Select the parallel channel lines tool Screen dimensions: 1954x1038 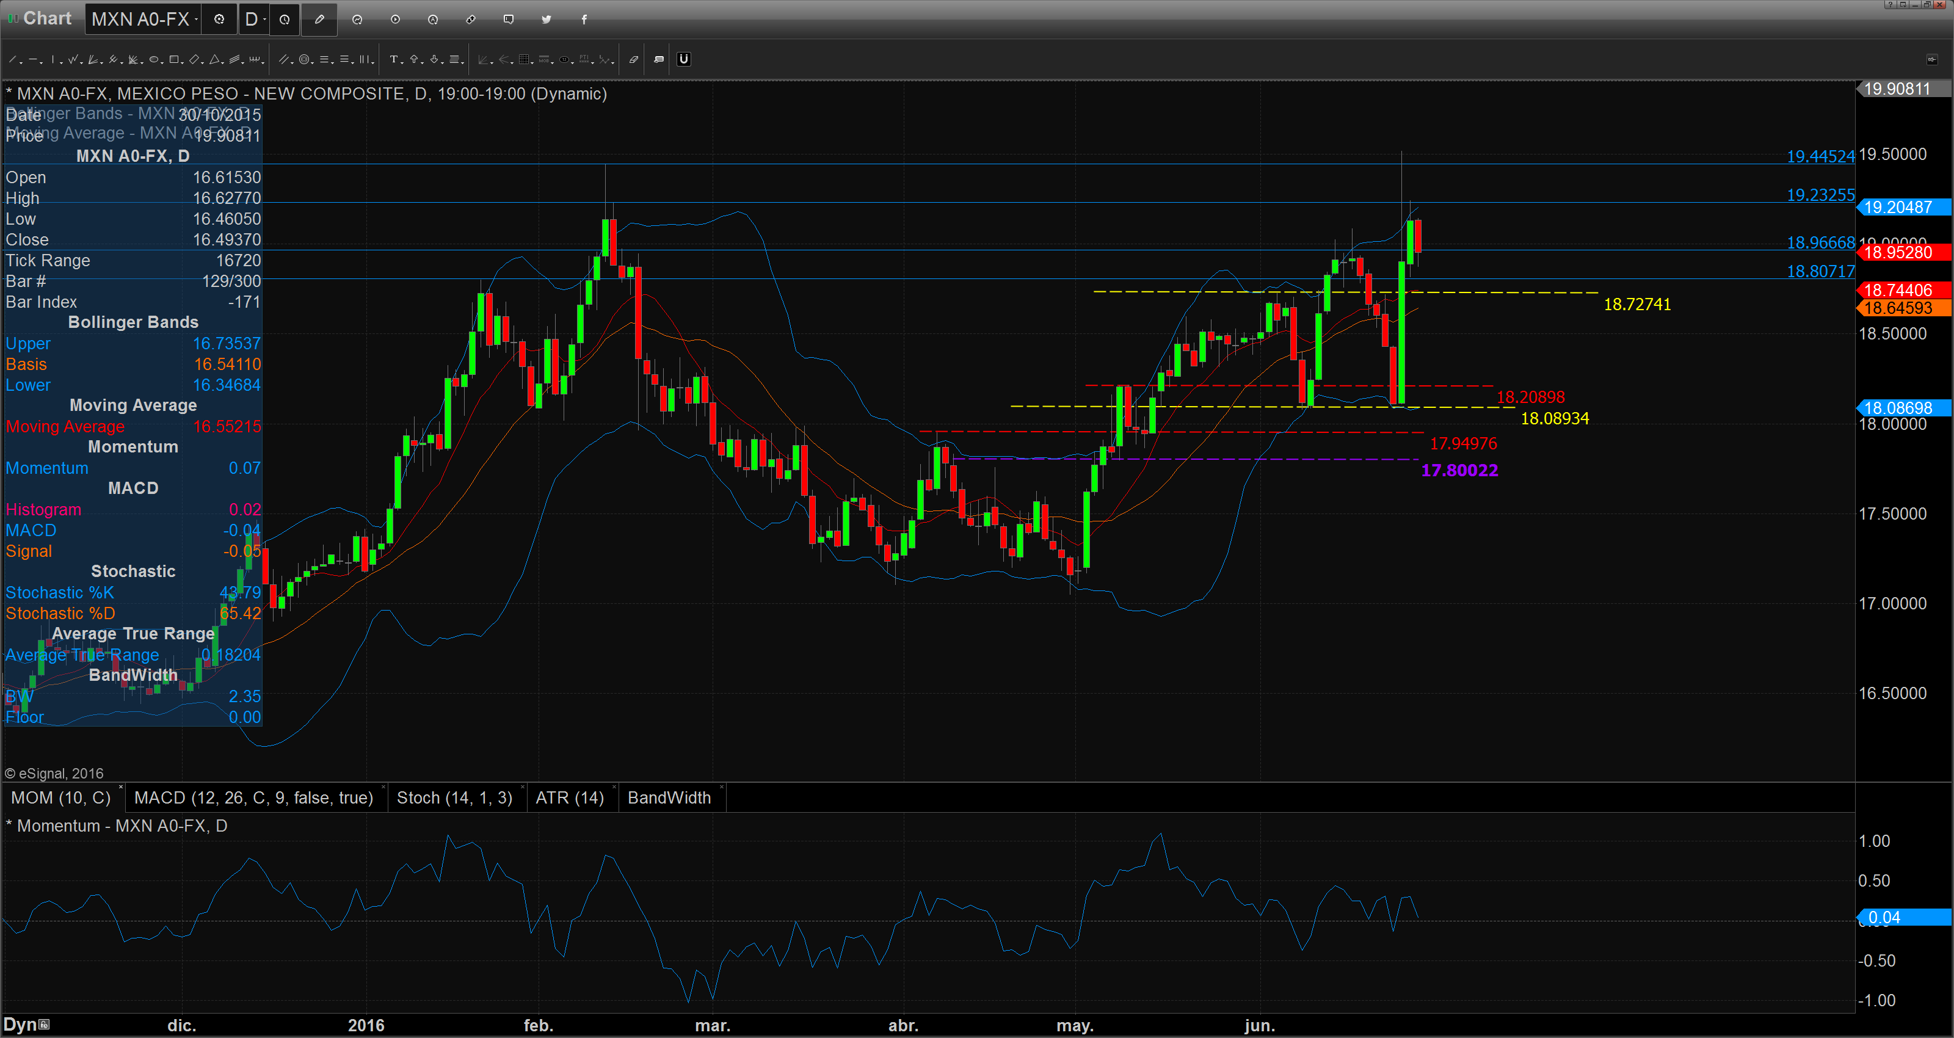[284, 59]
